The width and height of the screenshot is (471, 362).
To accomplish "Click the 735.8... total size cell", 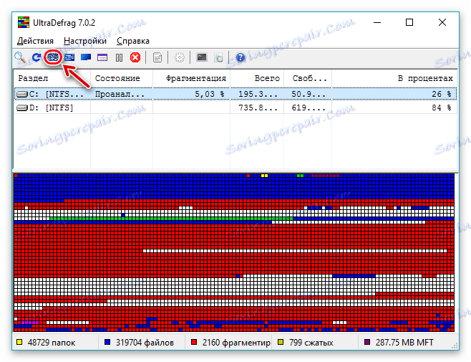I will pyautogui.click(x=258, y=108).
